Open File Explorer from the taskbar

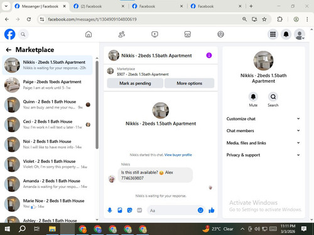coord(52,229)
